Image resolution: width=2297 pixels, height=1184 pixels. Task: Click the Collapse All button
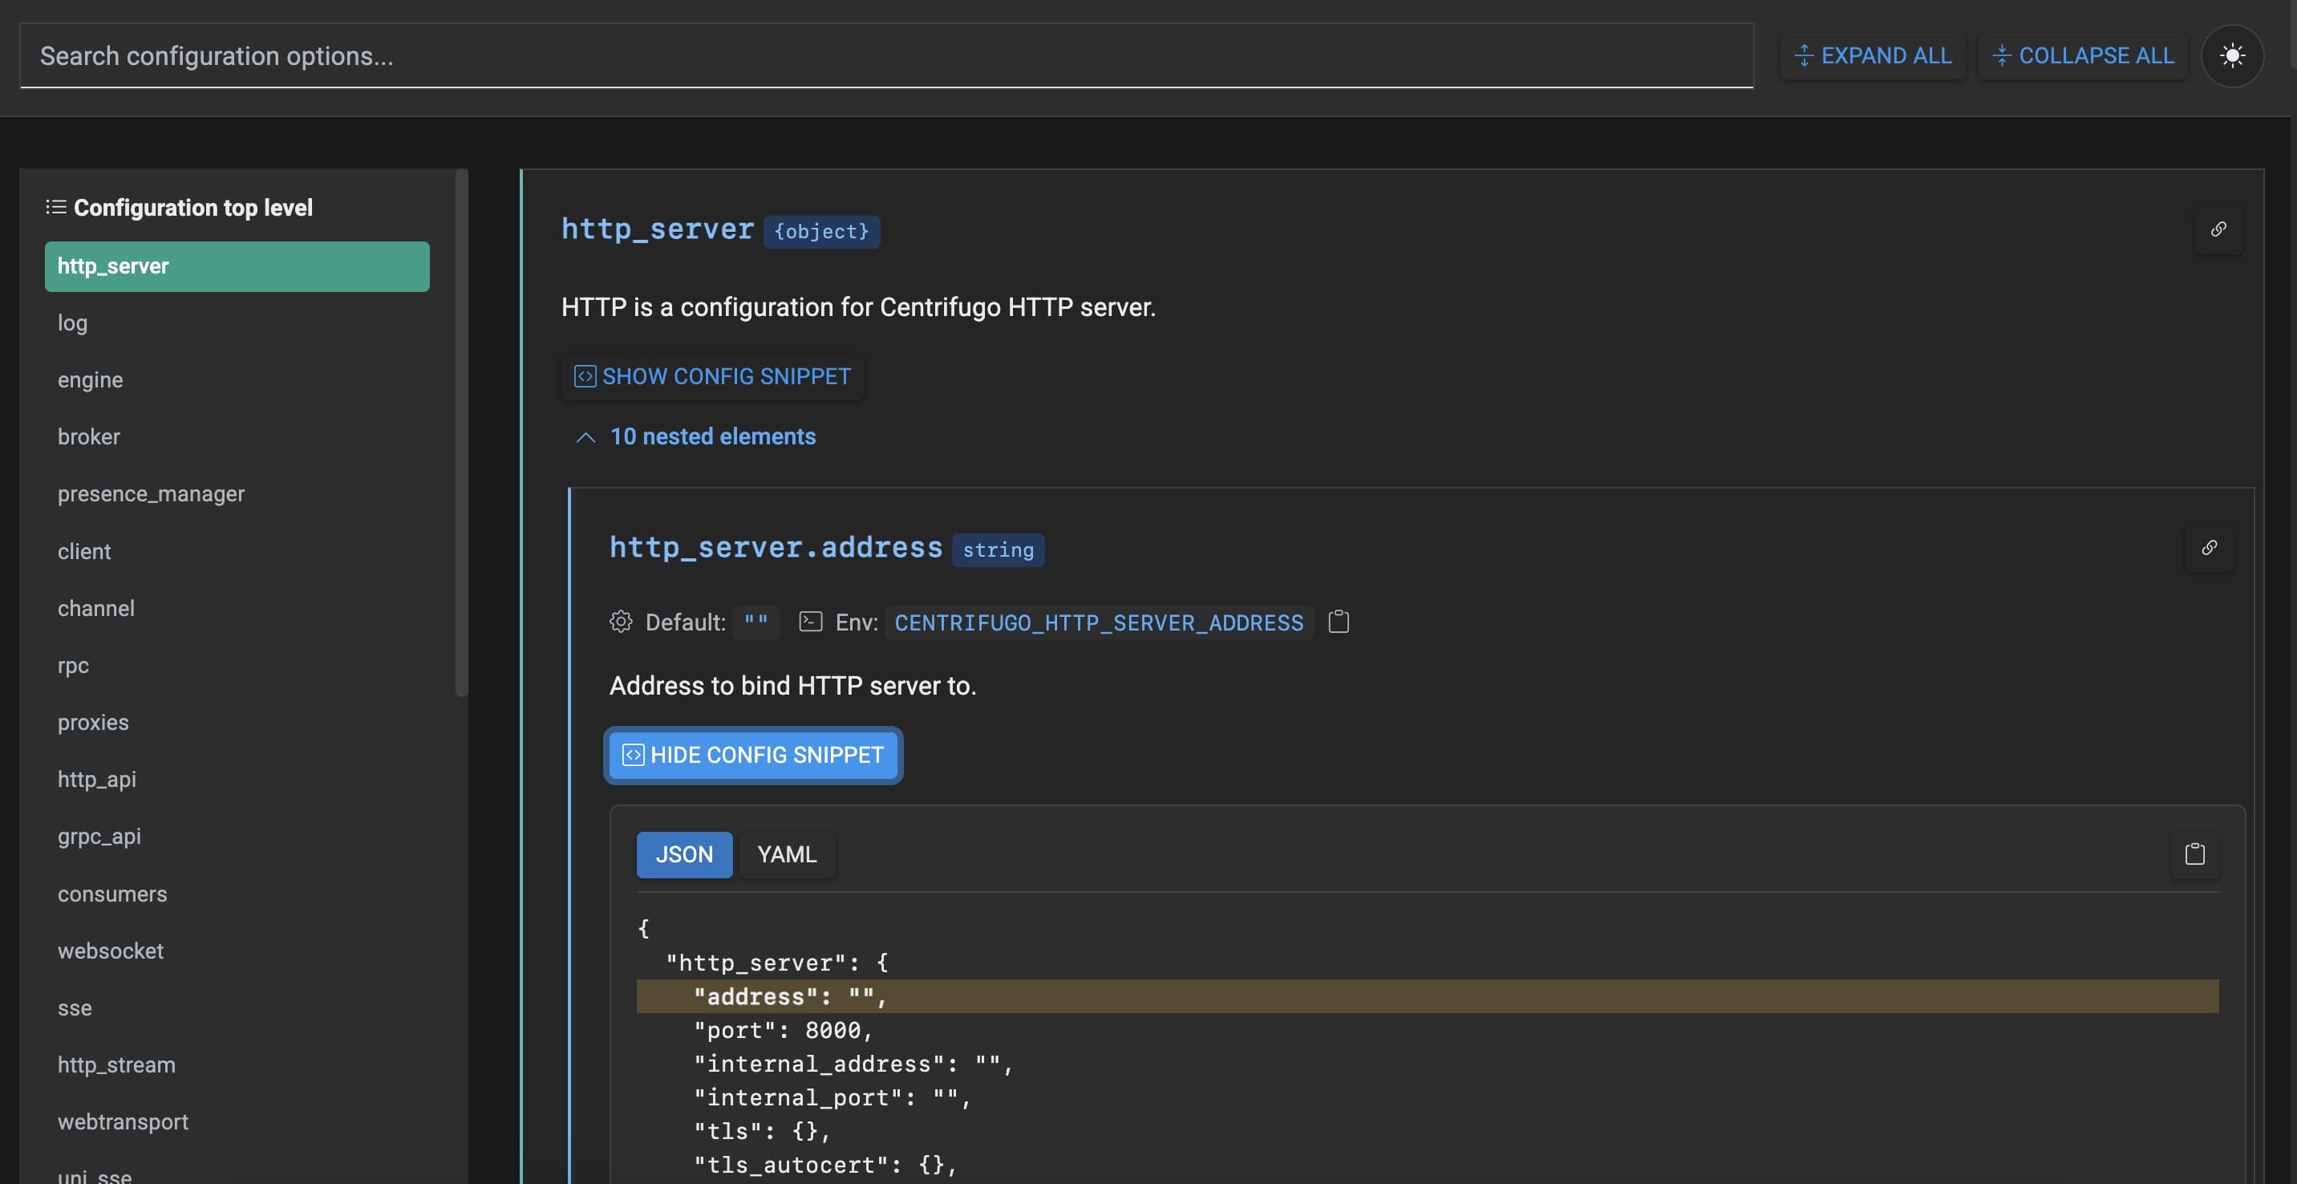tap(2083, 56)
